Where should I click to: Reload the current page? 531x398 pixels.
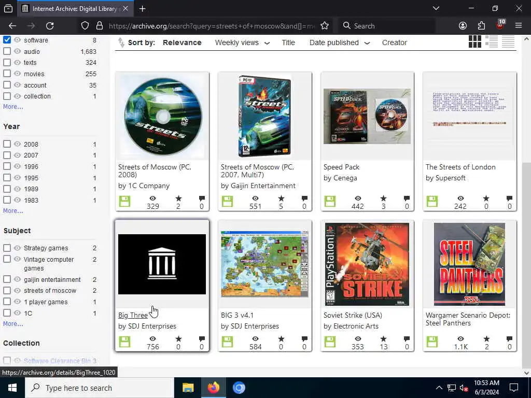pyautogui.click(x=50, y=26)
